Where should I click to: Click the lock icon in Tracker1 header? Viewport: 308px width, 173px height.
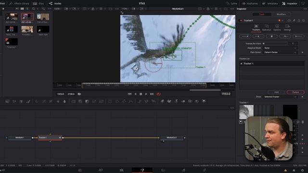pos(299,20)
